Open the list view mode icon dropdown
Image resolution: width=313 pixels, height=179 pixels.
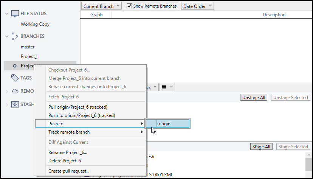click(x=167, y=87)
